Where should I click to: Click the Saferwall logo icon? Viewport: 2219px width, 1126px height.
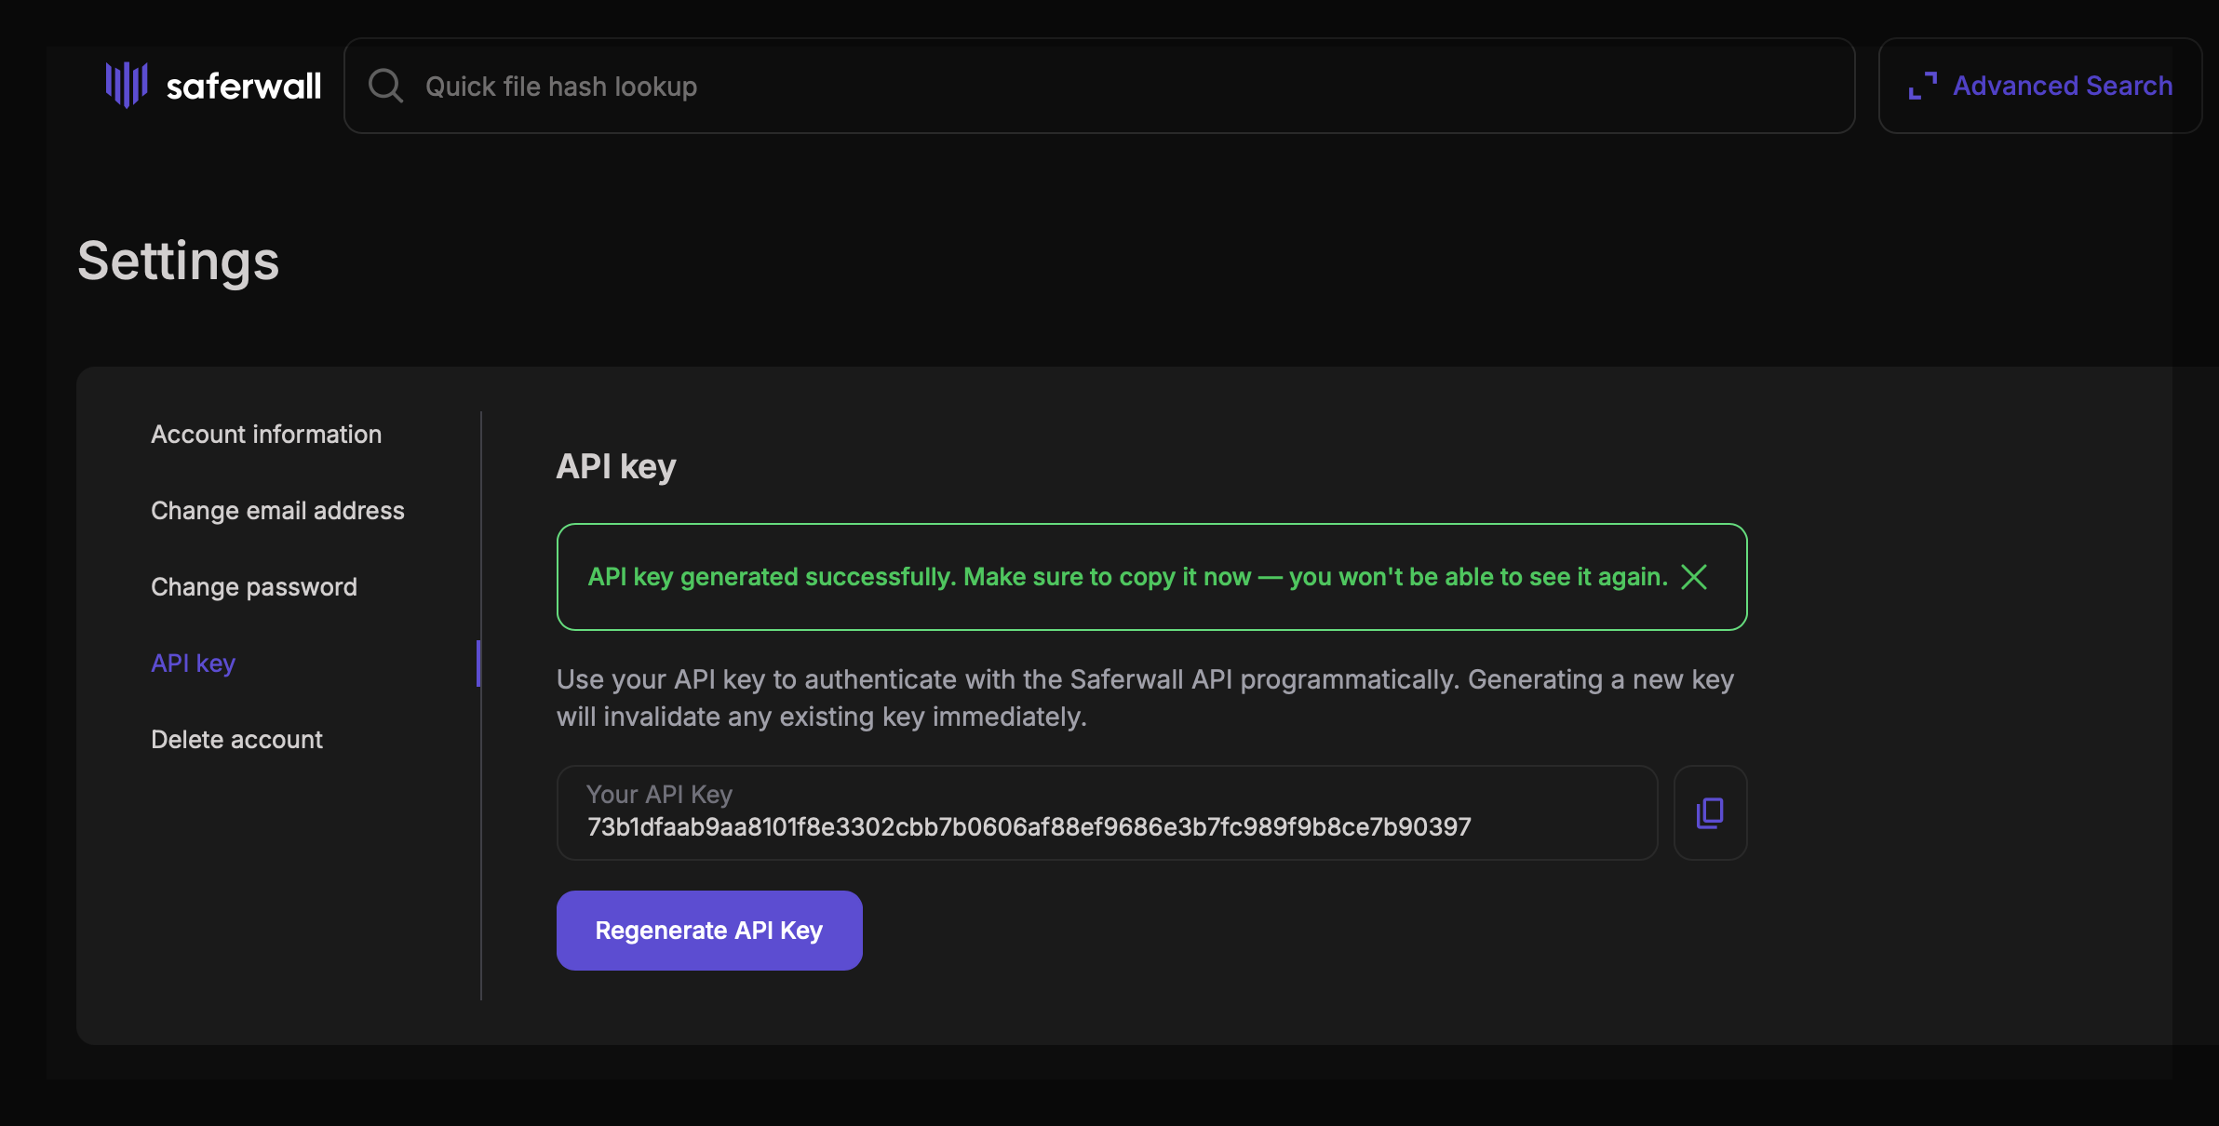coord(127,86)
